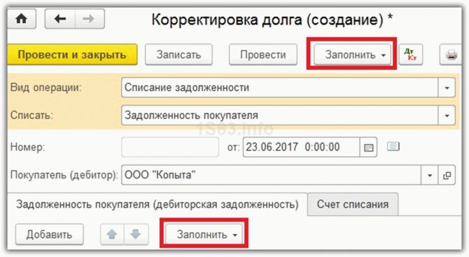Expand the Покупатель (дебитор) dropdown arrow
The height and width of the screenshot is (257, 469).
coord(430,175)
